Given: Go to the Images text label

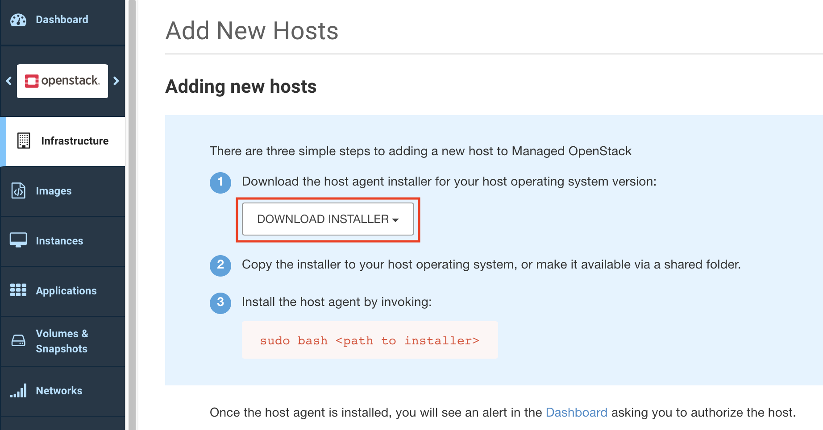Looking at the screenshot, I should point(54,191).
